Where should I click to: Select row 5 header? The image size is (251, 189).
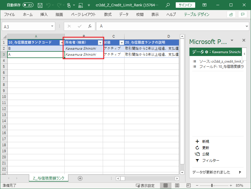4,67
